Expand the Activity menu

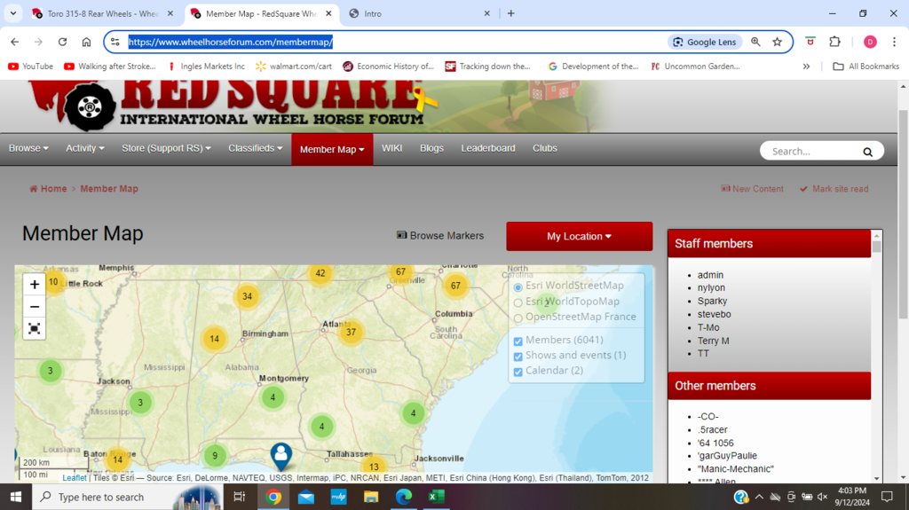tap(85, 148)
